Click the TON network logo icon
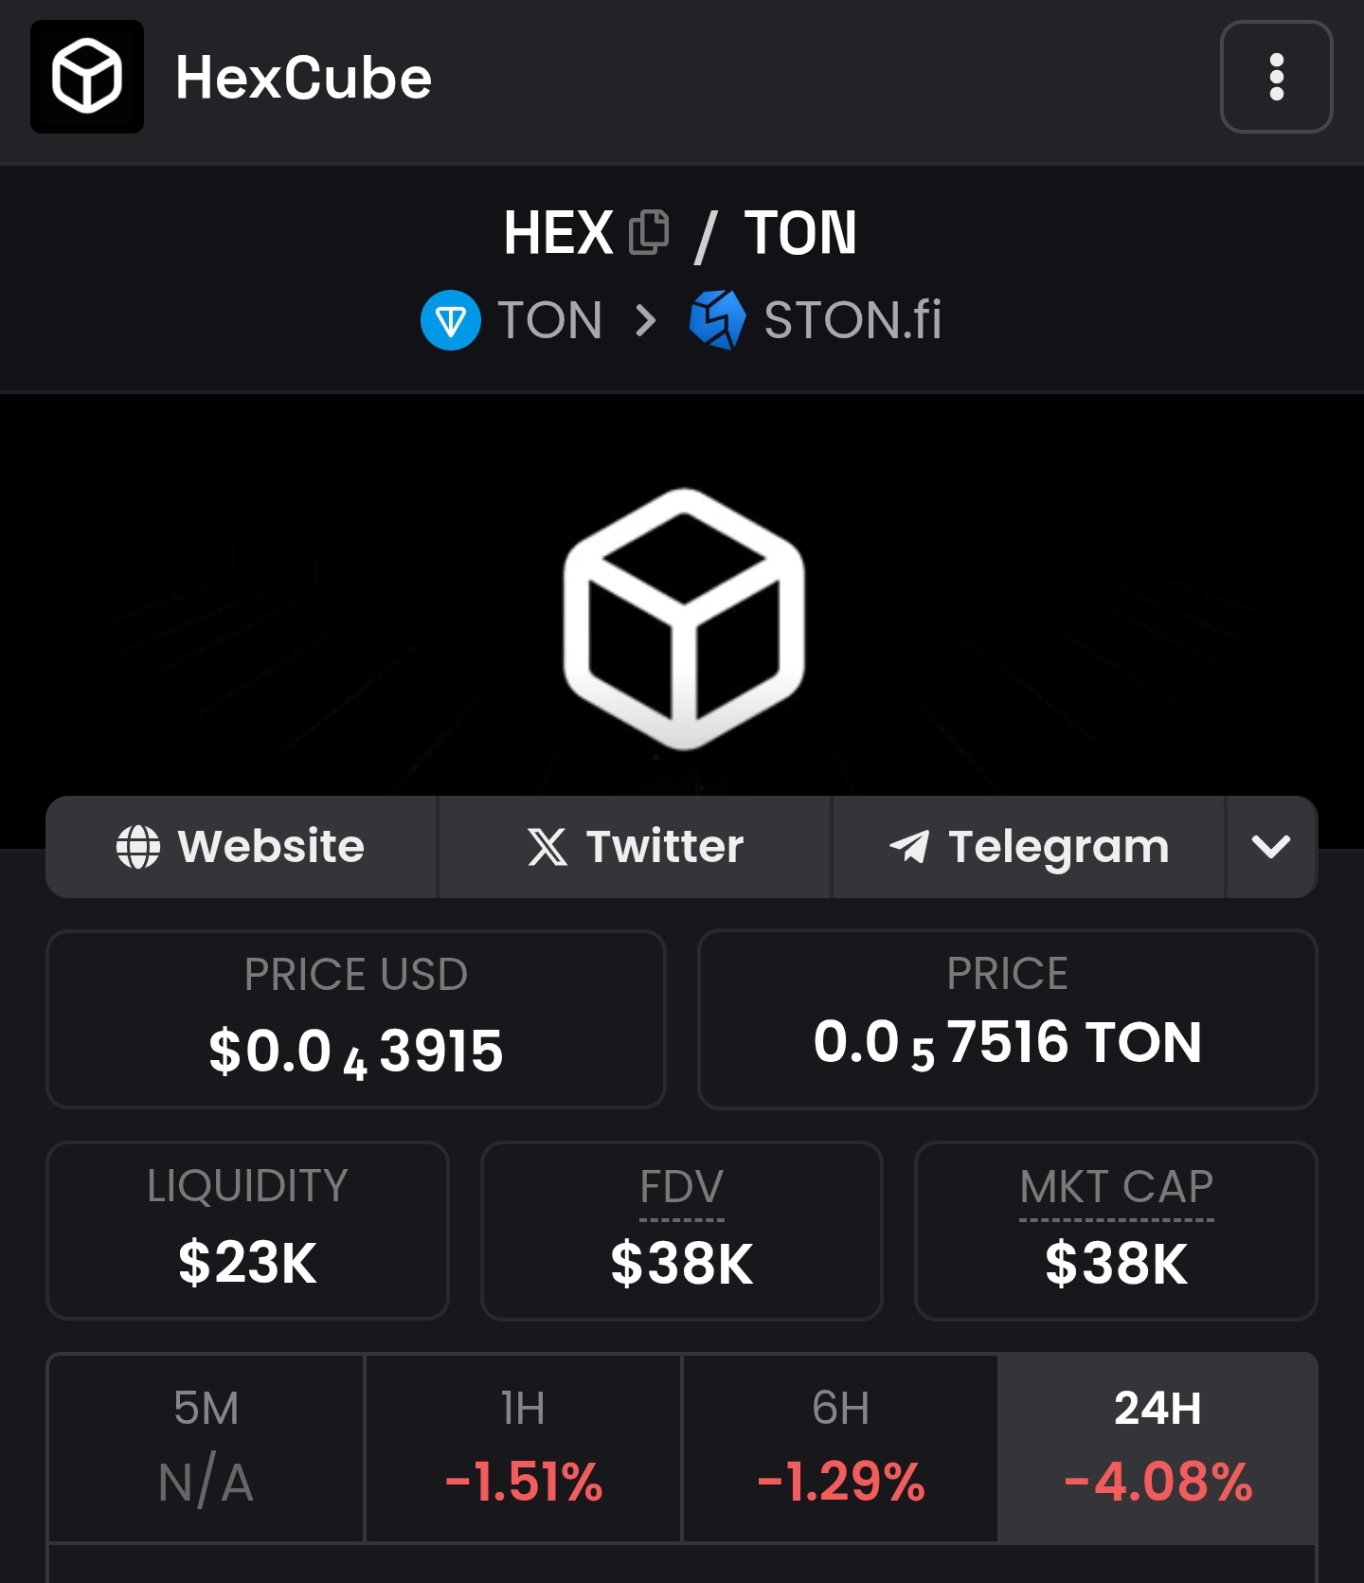Viewport: 1364px width, 1583px height. (450, 320)
